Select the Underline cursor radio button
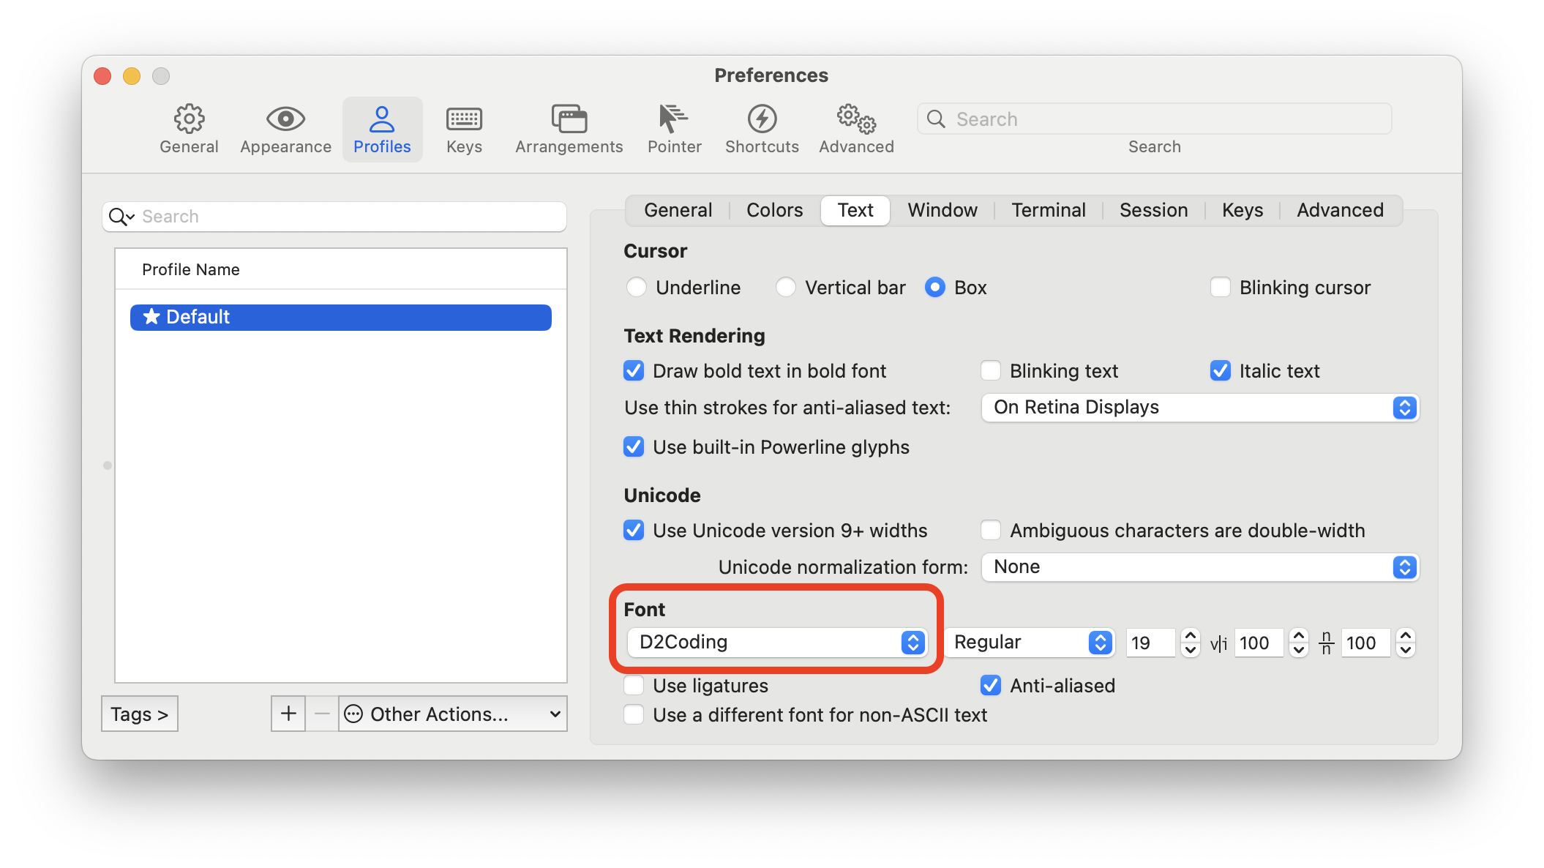This screenshot has width=1544, height=868. [x=636, y=287]
